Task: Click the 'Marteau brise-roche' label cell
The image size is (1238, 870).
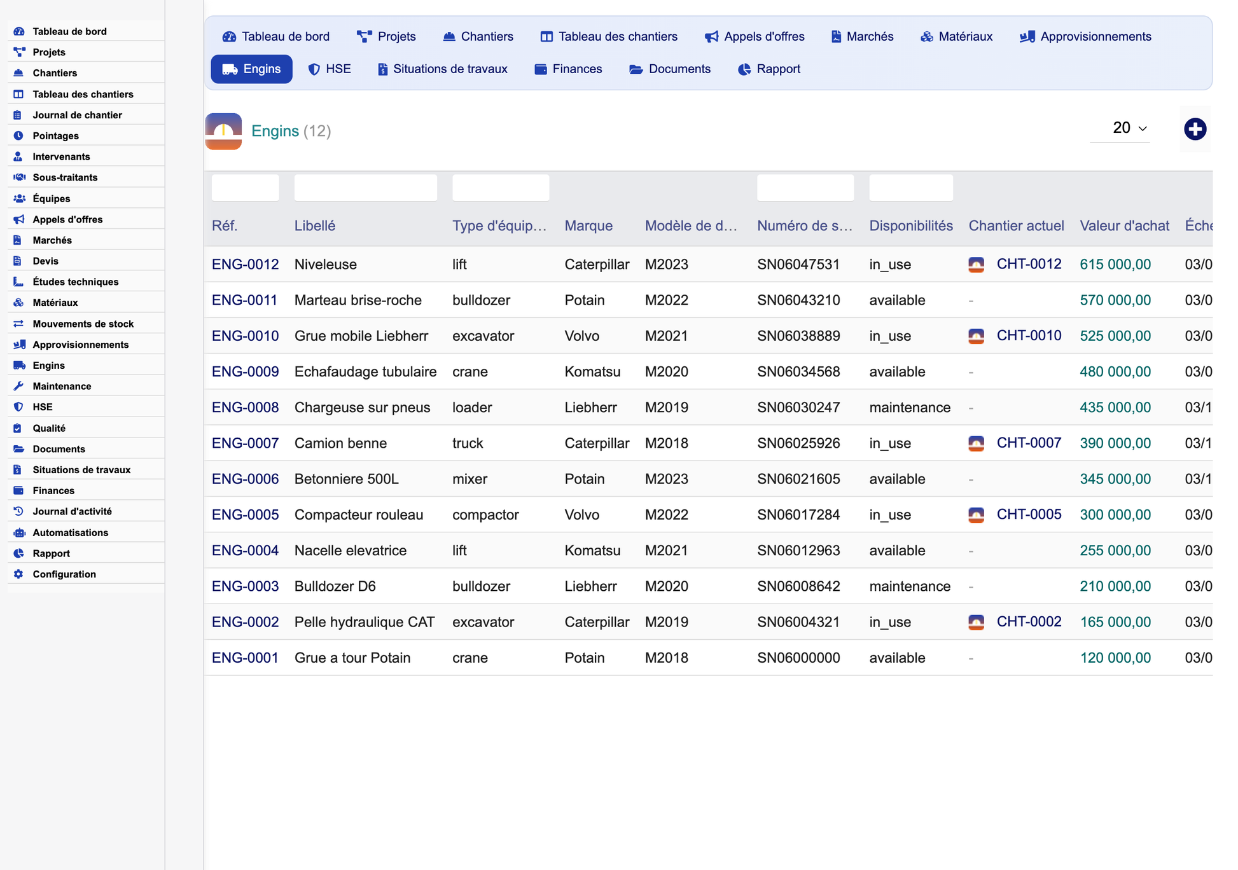Action: point(358,300)
